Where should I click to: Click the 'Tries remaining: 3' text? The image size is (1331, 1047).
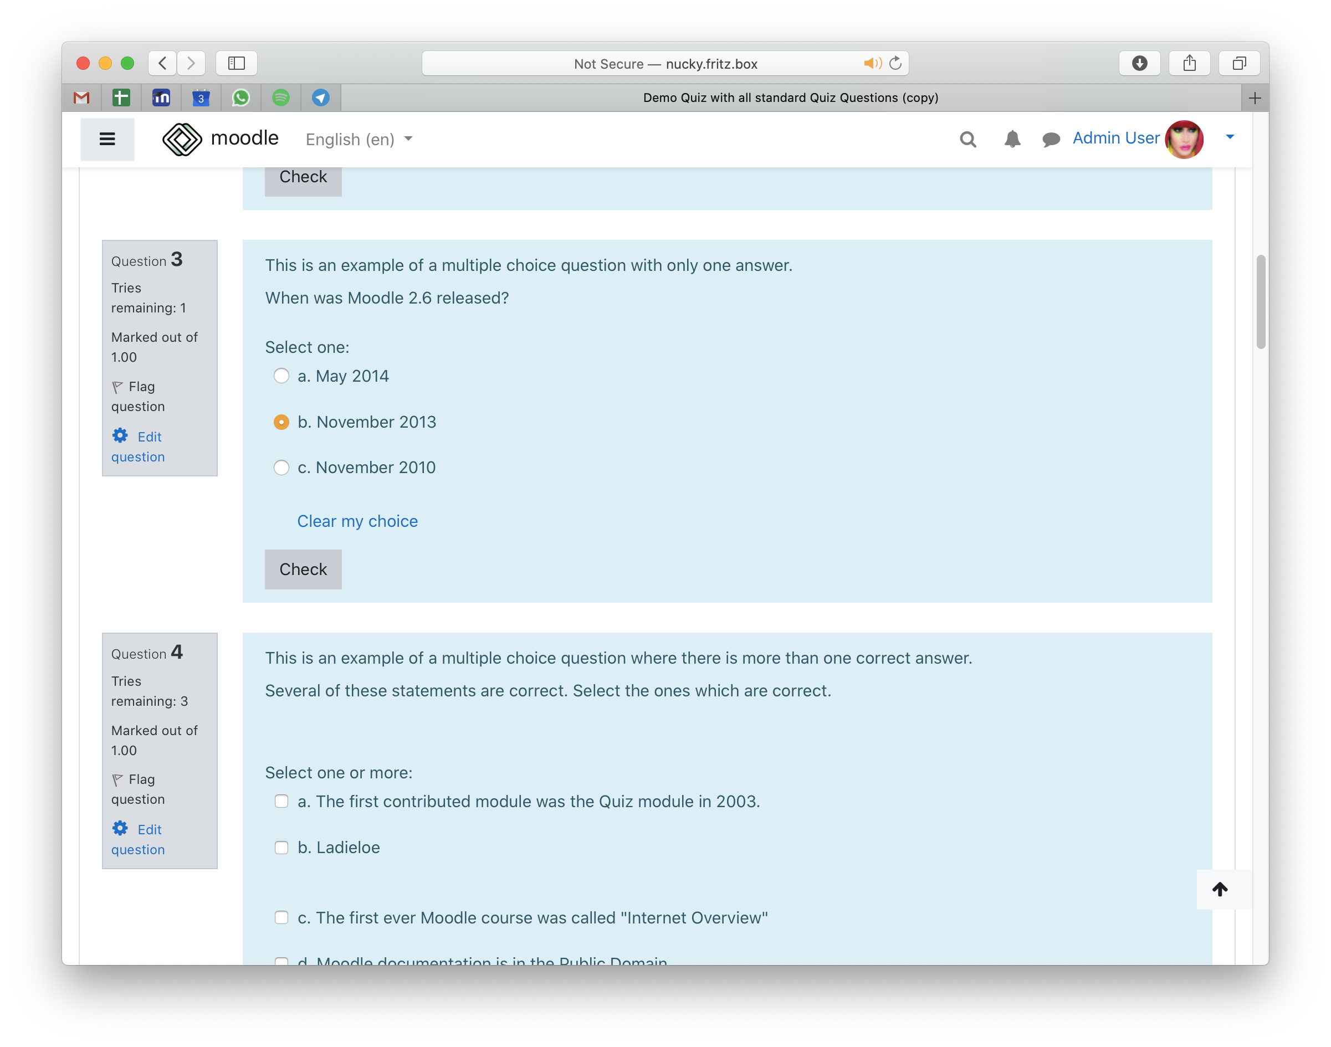pyautogui.click(x=149, y=691)
